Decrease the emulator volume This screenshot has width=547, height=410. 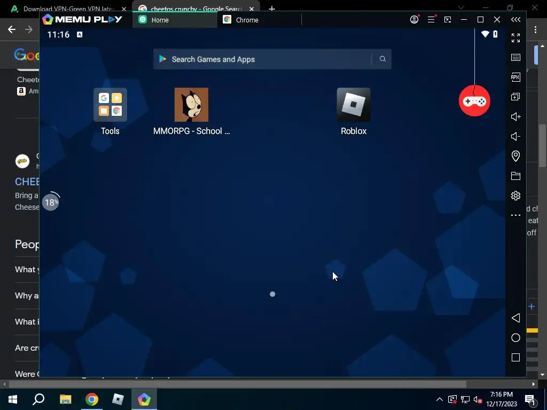[515, 136]
